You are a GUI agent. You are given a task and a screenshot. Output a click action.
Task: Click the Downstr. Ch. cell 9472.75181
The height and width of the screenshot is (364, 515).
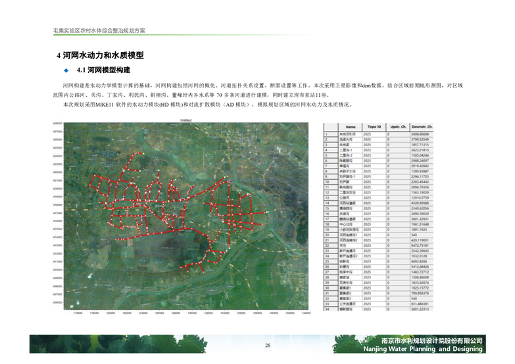click(x=423, y=245)
